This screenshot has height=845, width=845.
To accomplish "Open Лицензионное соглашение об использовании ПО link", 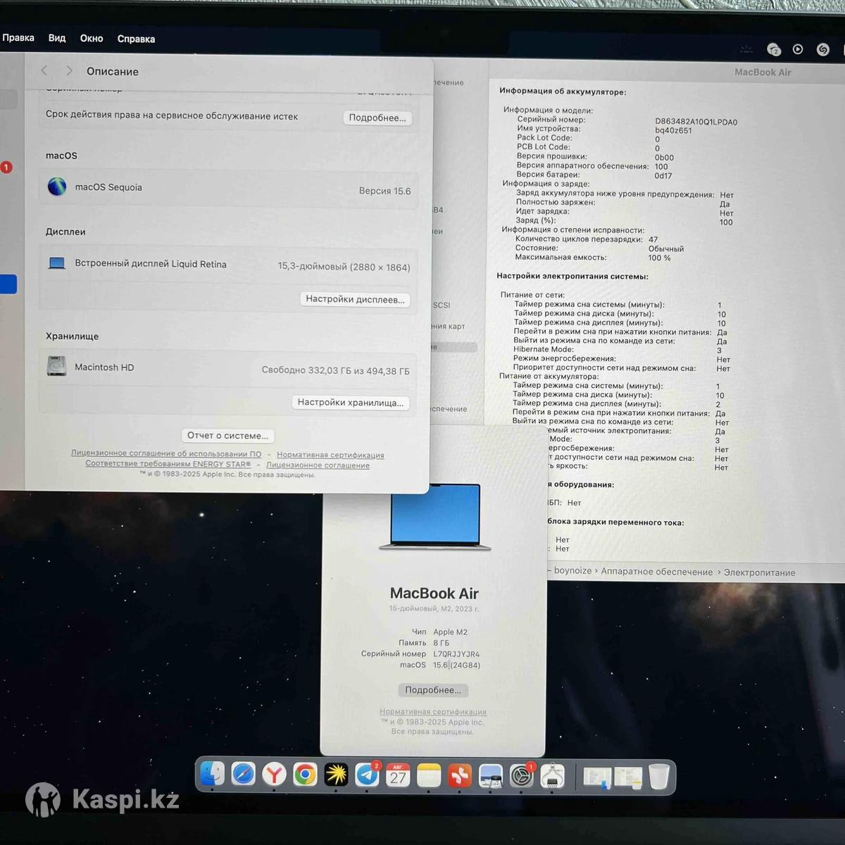I will [166, 453].
